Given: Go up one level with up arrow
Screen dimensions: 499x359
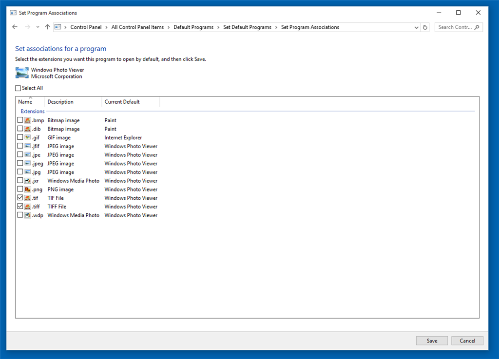Looking at the screenshot, I should click(x=47, y=27).
